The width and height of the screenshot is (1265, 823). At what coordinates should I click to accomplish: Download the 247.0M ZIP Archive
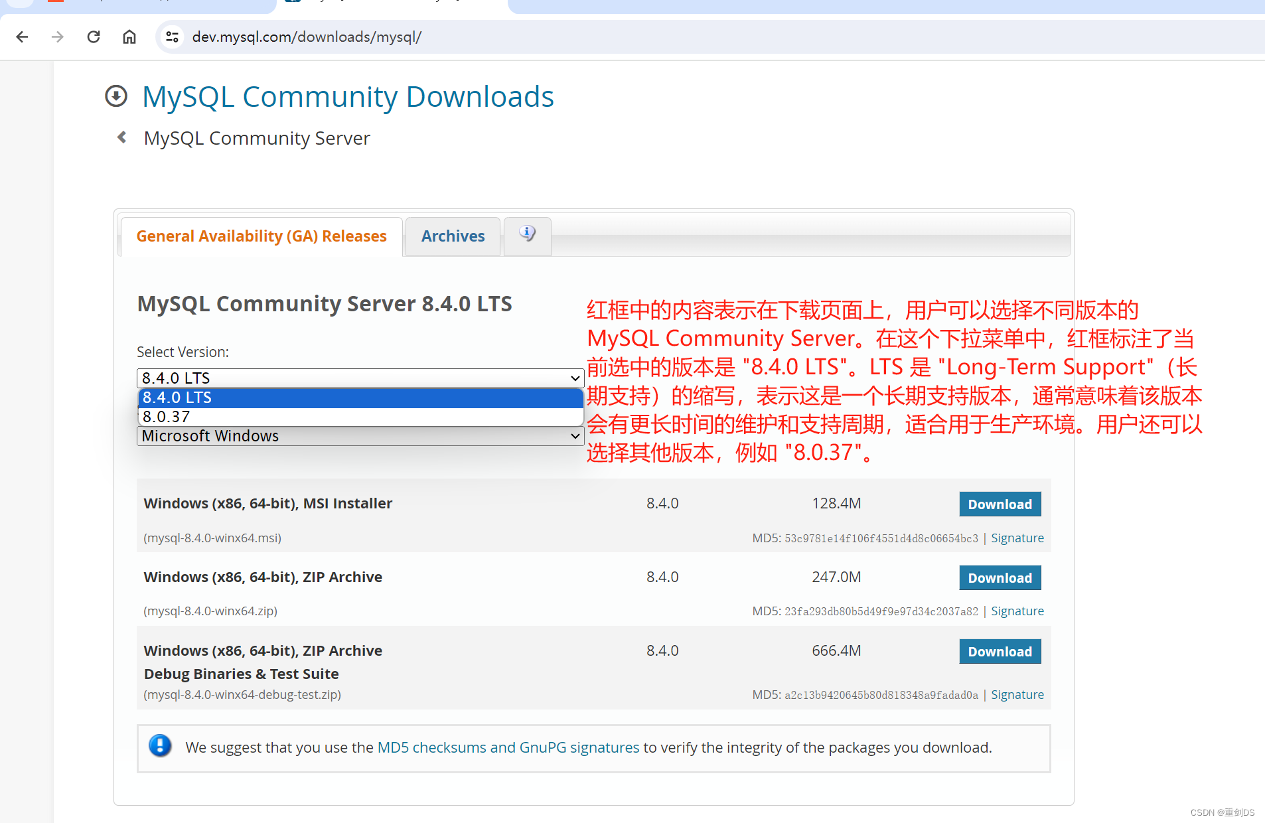pos(1000,578)
